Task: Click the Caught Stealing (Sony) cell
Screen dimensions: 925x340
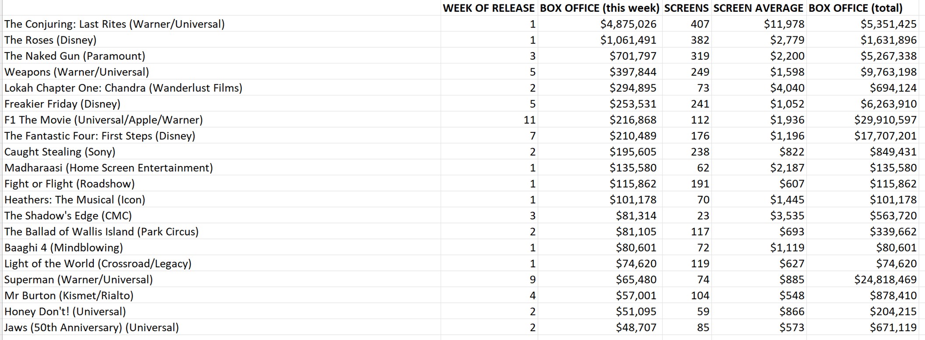Action: tap(60, 152)
